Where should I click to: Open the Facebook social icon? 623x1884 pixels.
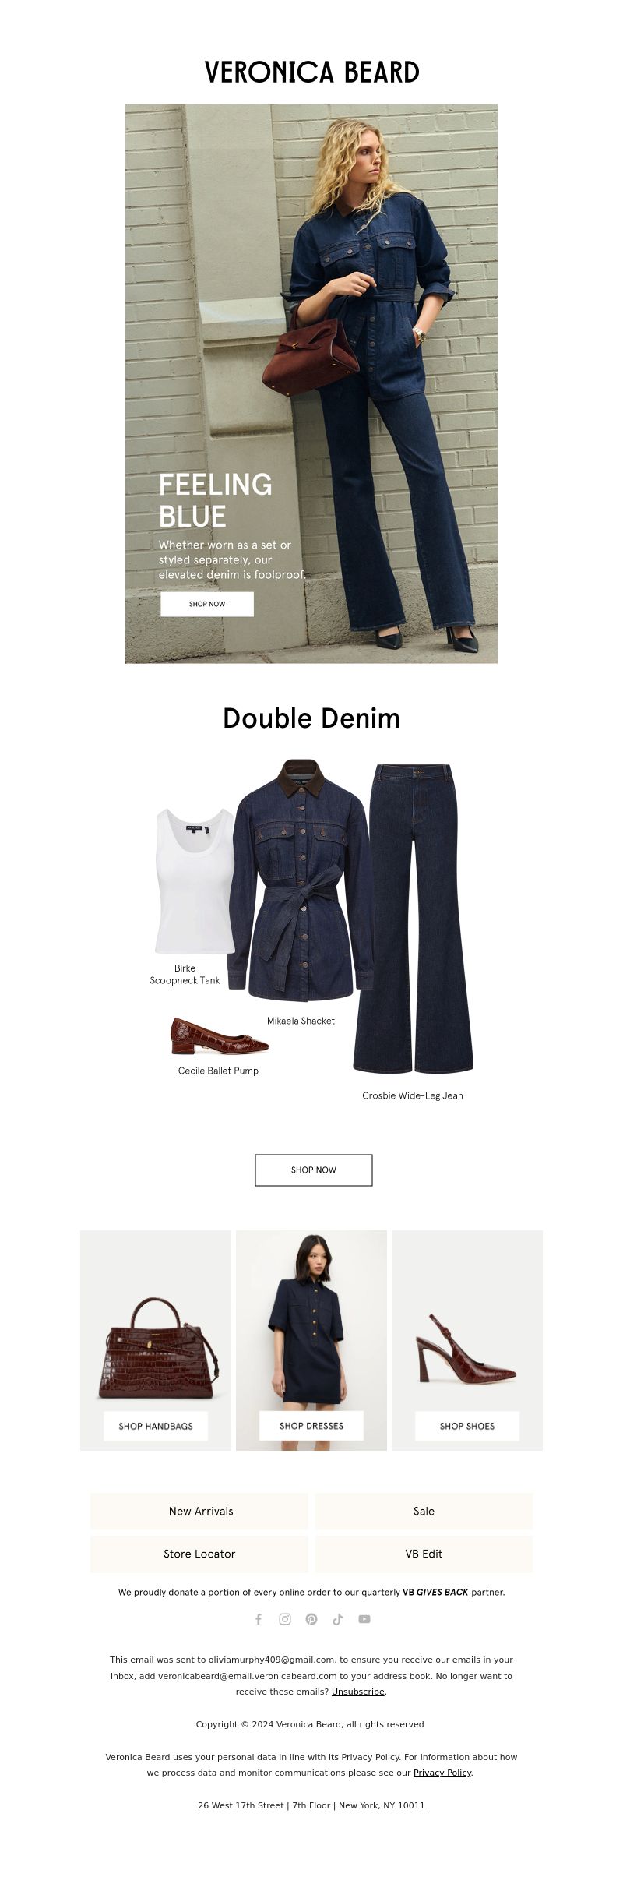pyautogui.click(x=259, y=1619)
